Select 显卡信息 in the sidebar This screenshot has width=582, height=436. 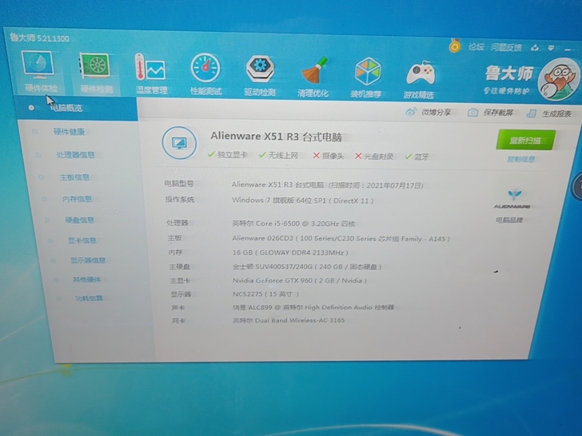coord(82,240)
